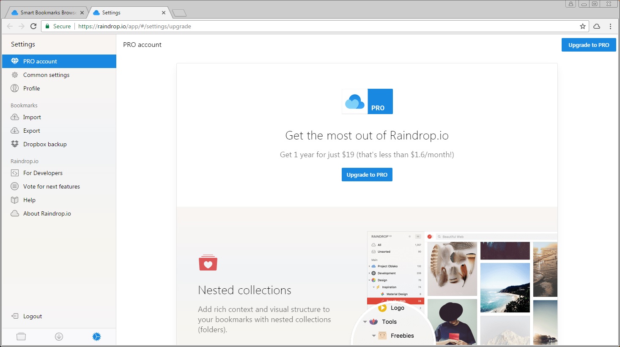Open Dropbox backup settings
The height and width of the screenshot is (347, 620).
pyautogui.click(x=59, y=144)
